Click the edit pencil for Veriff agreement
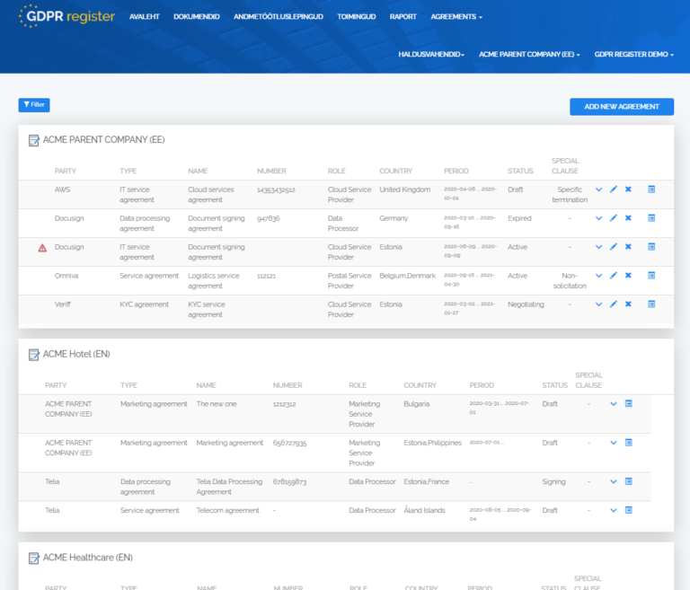Screen dimensions: 690x590 (614, 304)
